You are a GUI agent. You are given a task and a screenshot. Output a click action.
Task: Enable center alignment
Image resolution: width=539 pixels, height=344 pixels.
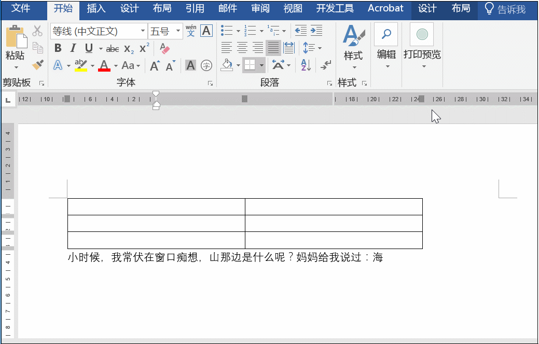242,48
